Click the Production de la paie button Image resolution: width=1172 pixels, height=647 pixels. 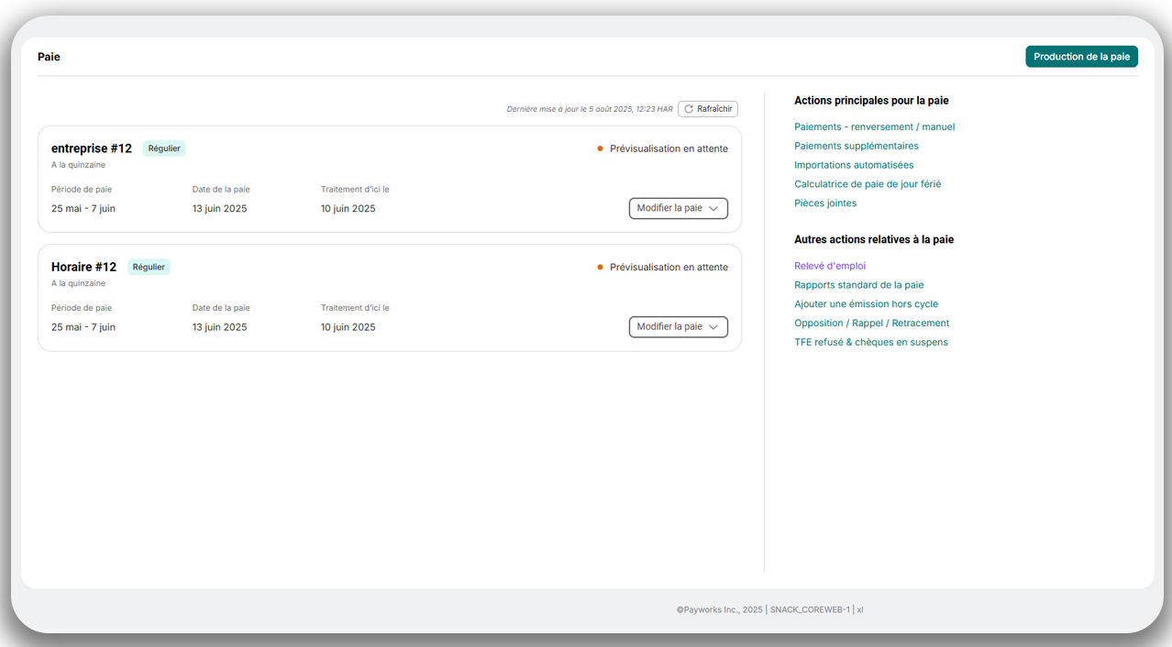point(1081,57)
